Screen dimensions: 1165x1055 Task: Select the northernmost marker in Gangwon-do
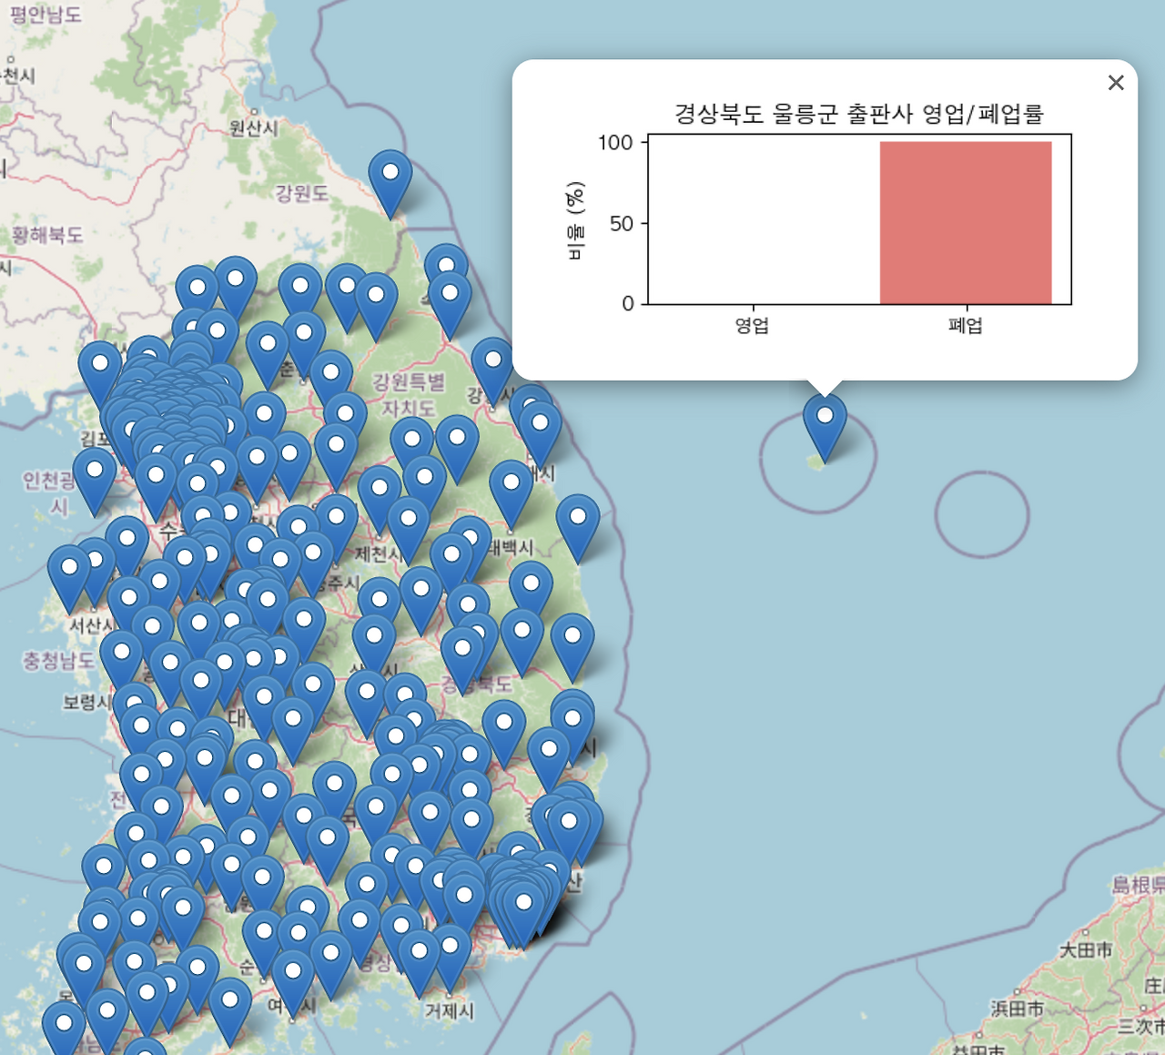(390, 170)
